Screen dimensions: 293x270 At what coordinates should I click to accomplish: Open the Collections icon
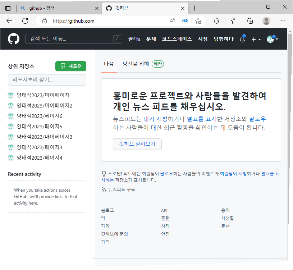point(250,21)
